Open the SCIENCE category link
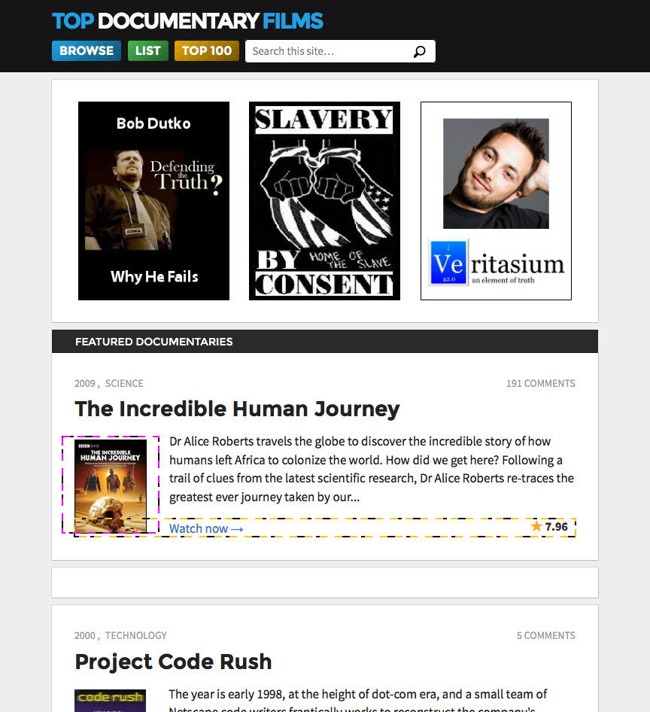Image resolution: width=650 pixels, height=712 pixels. [124, 383]
